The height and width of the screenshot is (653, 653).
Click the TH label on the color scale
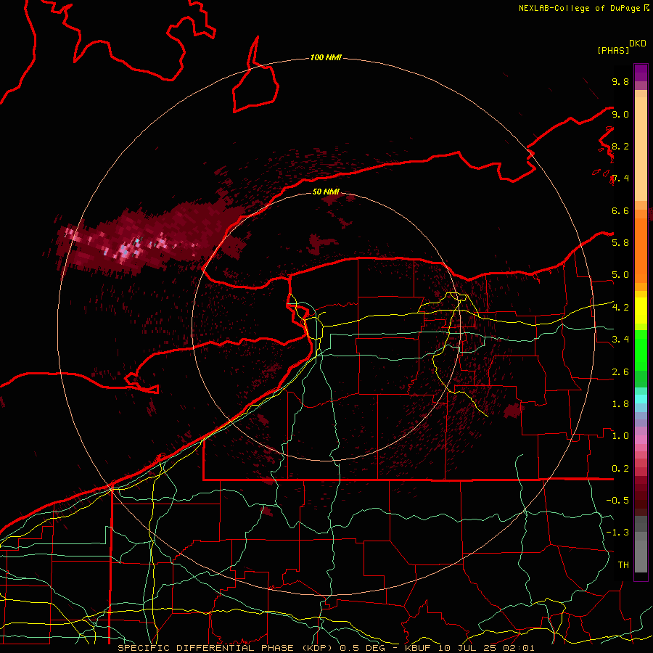[623, 564]
